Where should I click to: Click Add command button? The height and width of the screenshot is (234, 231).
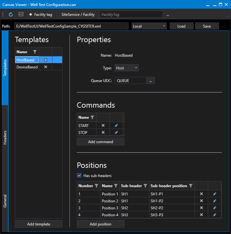click(101, 142)
